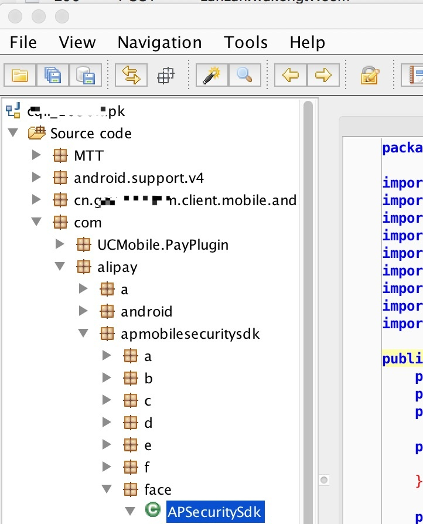Expand the UCMobile.PayPlugin package
This screenshot has width=423, height=524.
pyautogui.click(x=60, y=244)
